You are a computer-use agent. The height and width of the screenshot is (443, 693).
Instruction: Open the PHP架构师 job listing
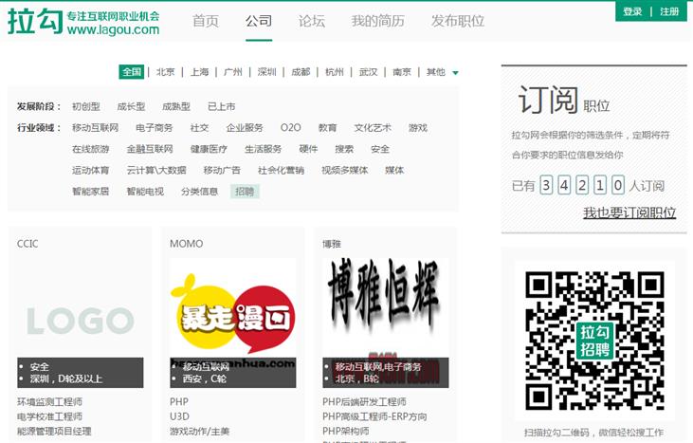click(x=346, y=431)
